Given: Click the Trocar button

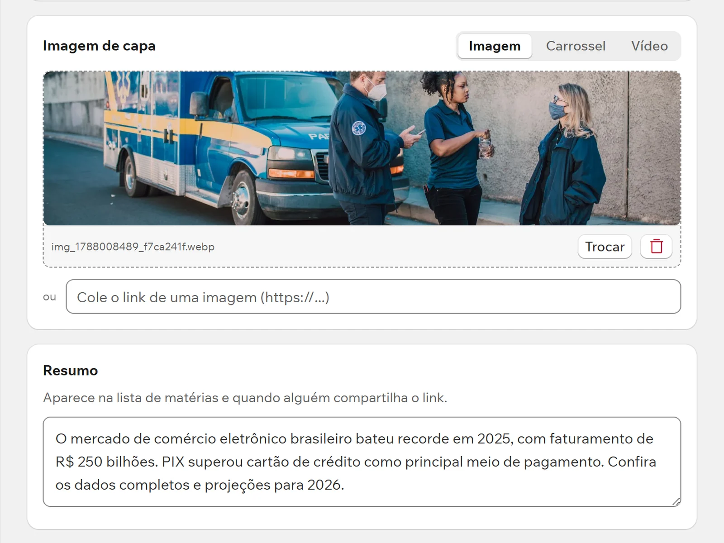Looking at the screenshot, I should click(605, 247).
